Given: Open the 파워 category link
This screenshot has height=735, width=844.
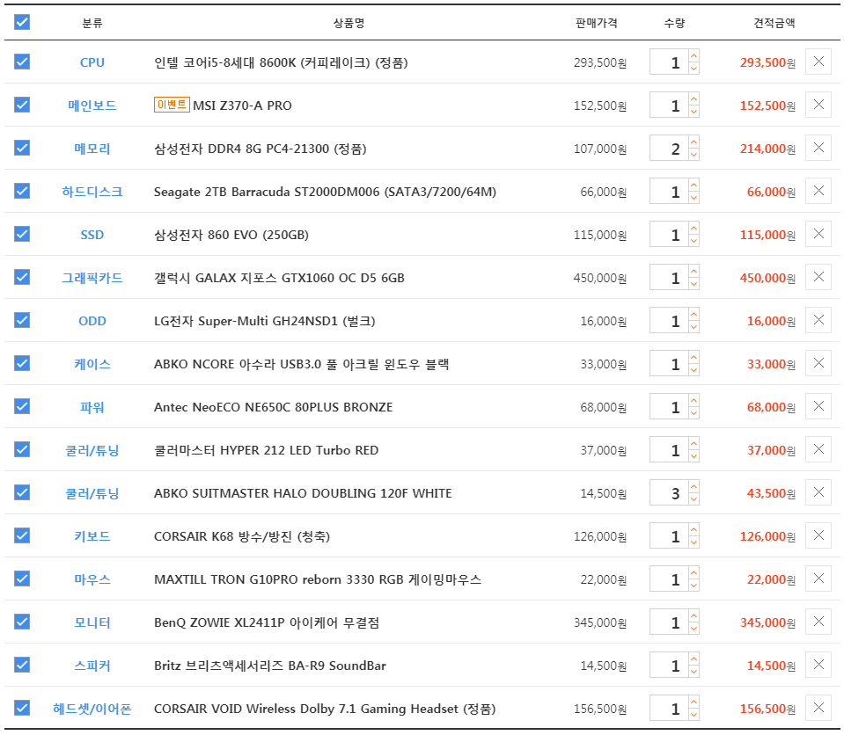Looking at the screenshot, I should (92, 407).
